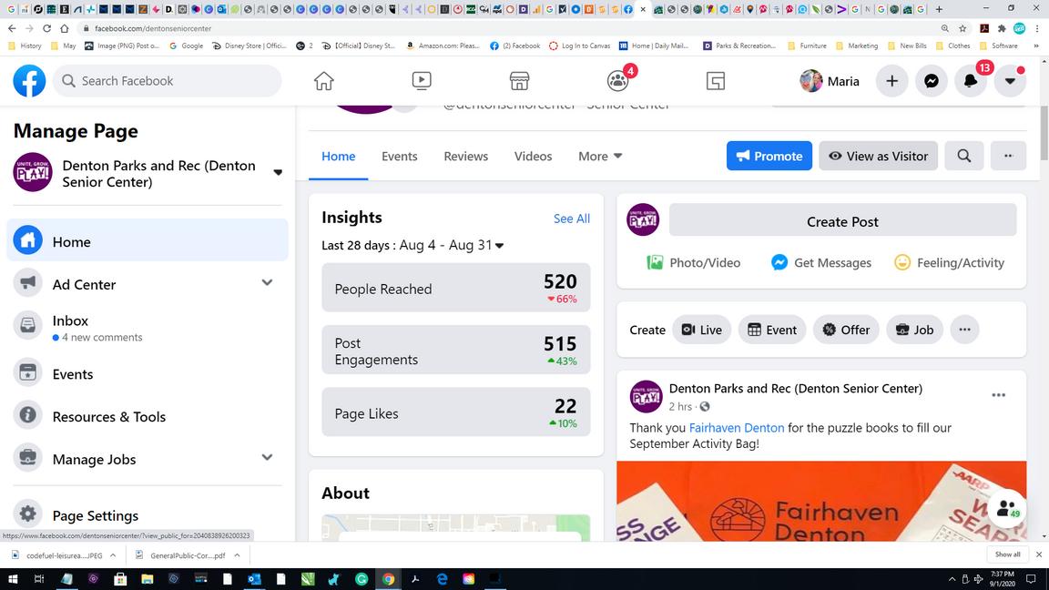Viewport: 1049px width, 590px height.
Task: Switch to the Events tab
Action: click(x=400, y=156)
